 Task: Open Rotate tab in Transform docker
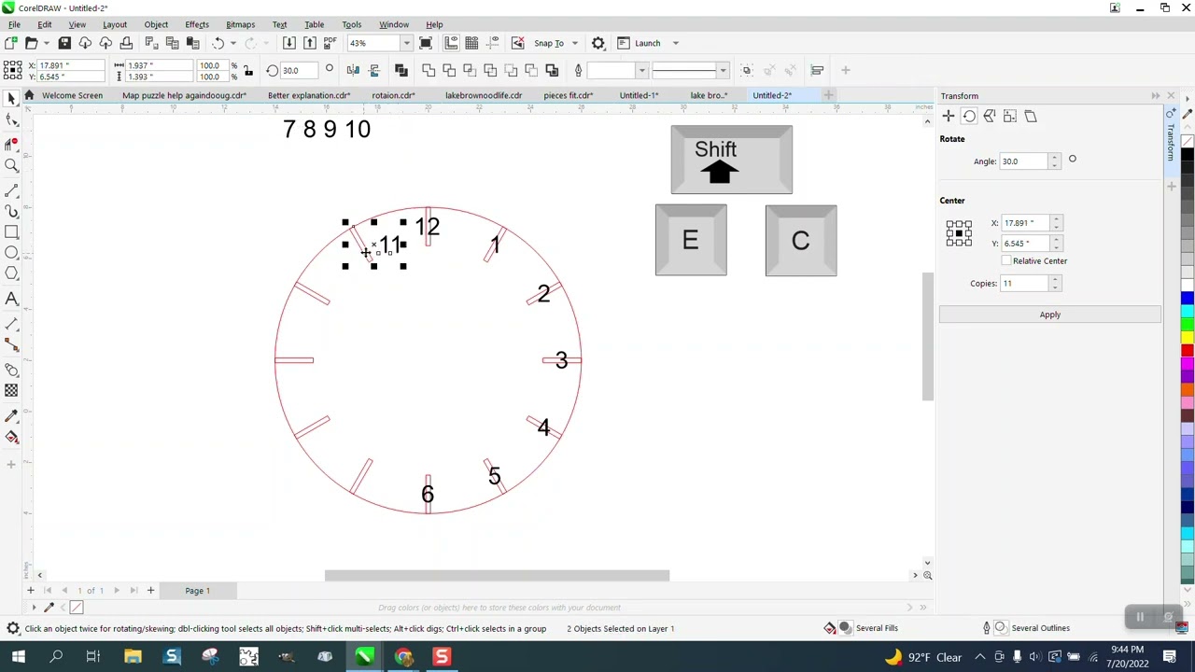(969, 116)
